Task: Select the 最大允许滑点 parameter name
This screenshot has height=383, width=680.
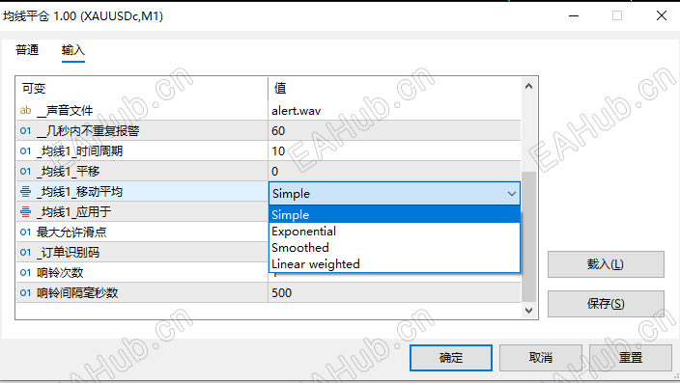Action: (x=71, y=233)
